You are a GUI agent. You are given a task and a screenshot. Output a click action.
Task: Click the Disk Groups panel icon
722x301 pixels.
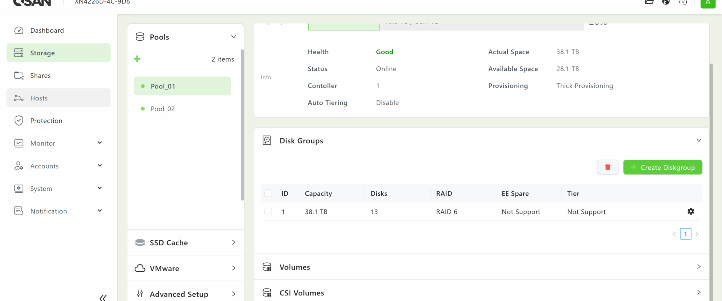tap(267, 141)
